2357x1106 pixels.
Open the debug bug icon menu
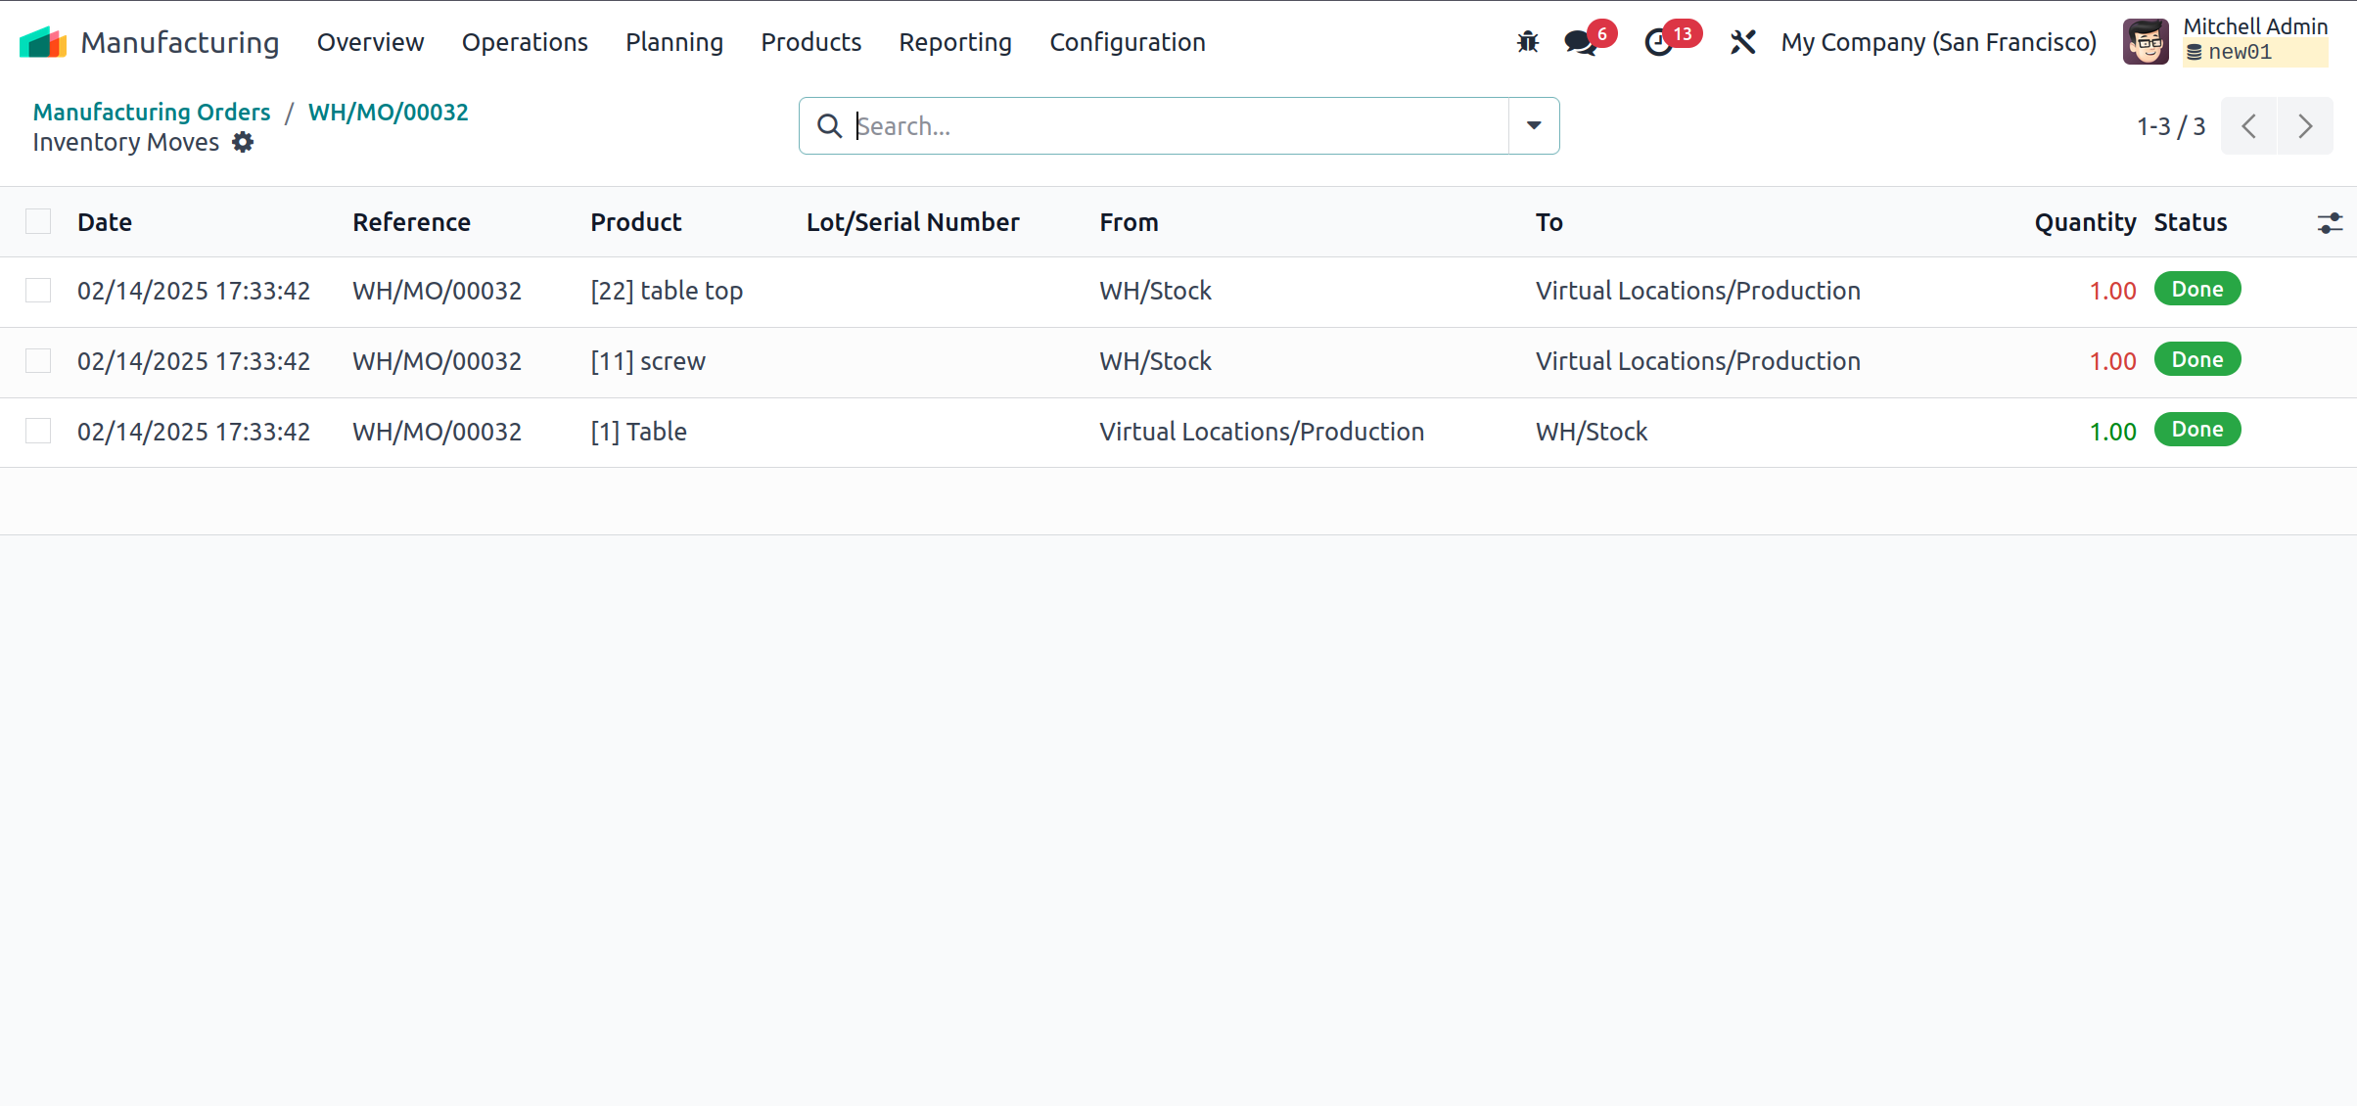pyautogui.click(x=1527, y=42)
